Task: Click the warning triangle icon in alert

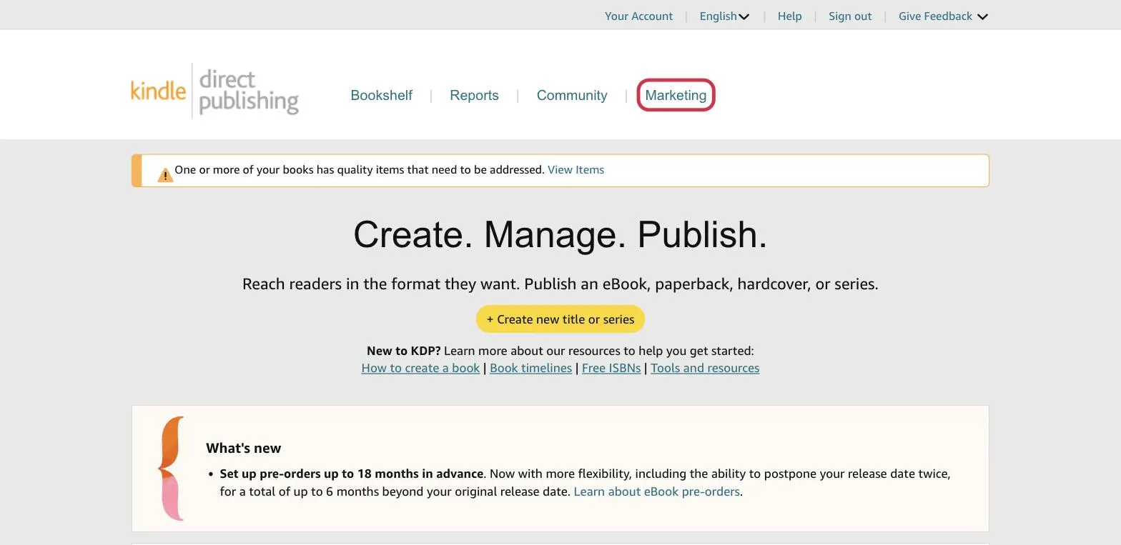Action: tap(165, 174)
